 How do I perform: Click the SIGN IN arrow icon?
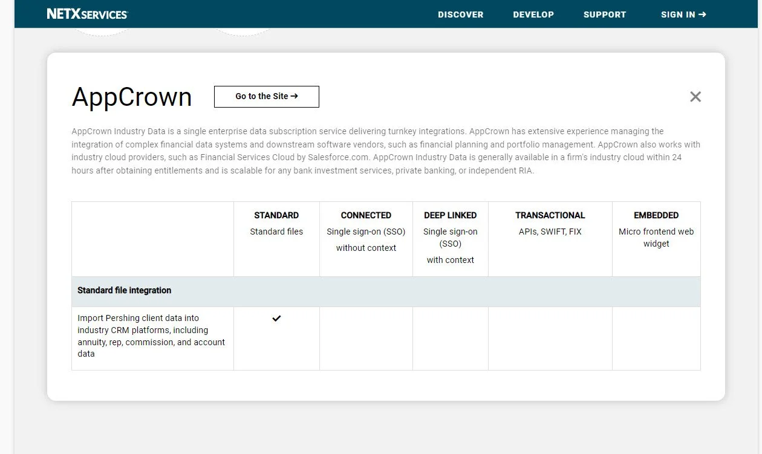pos(703,15)
